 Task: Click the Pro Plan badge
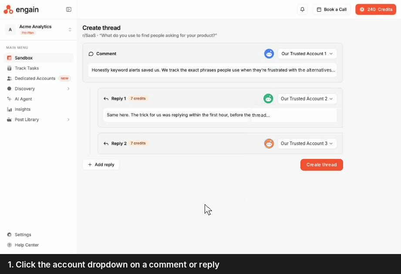[x=27, y=33]
